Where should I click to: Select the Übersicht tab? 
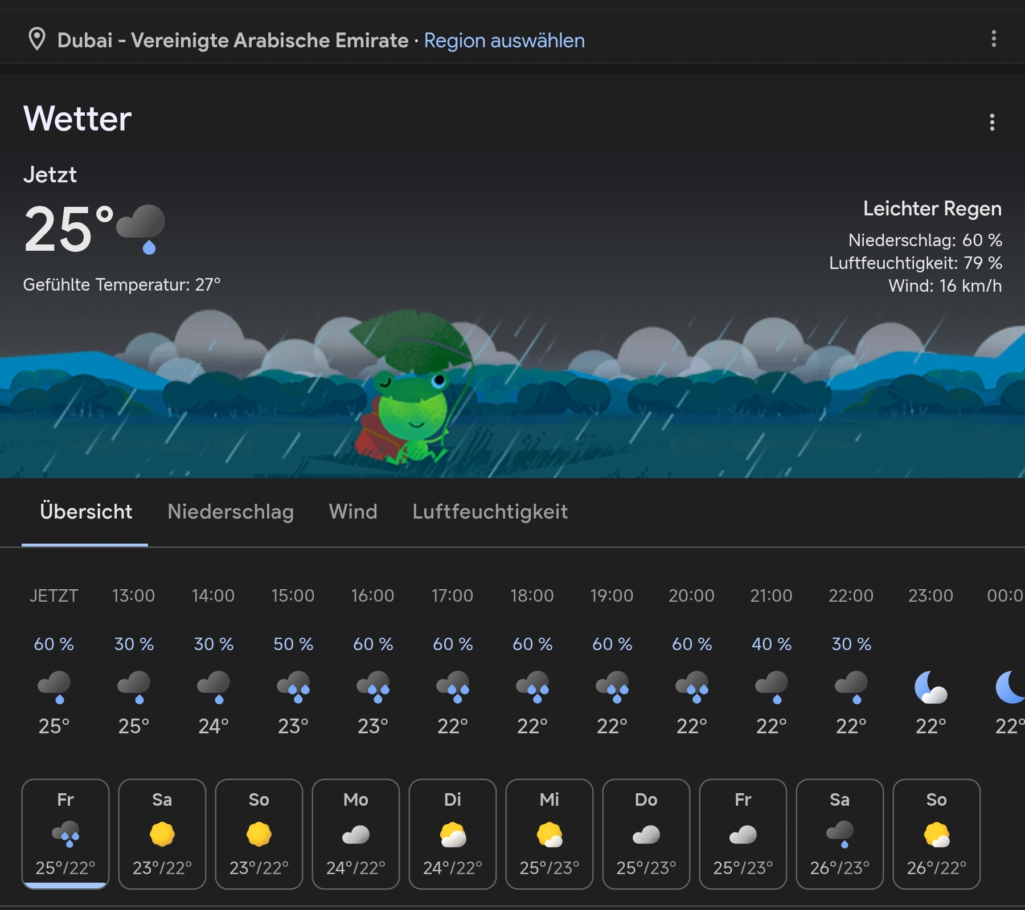click(86, 512)
